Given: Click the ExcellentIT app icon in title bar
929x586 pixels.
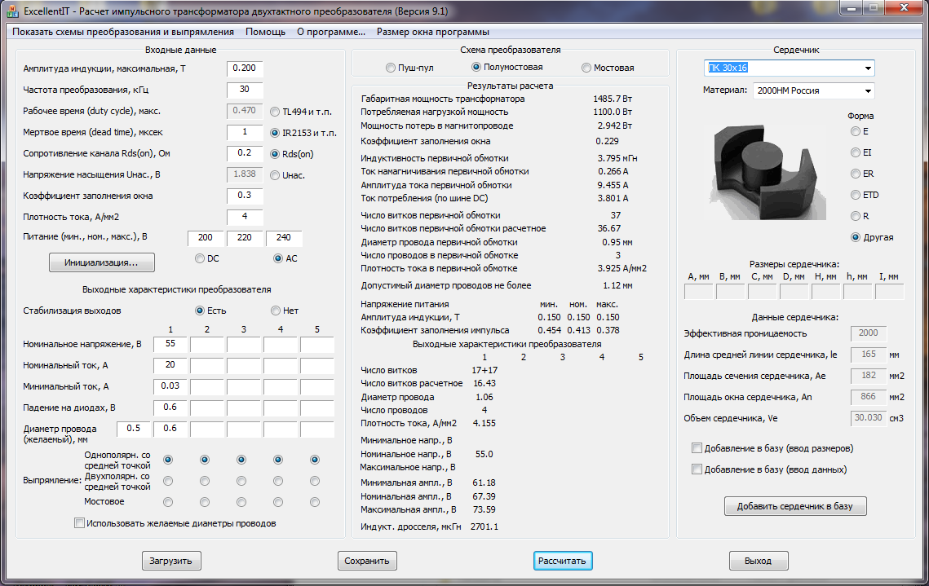Looking at the screenshot, I should pyautogui.click(x=11, y=11).
